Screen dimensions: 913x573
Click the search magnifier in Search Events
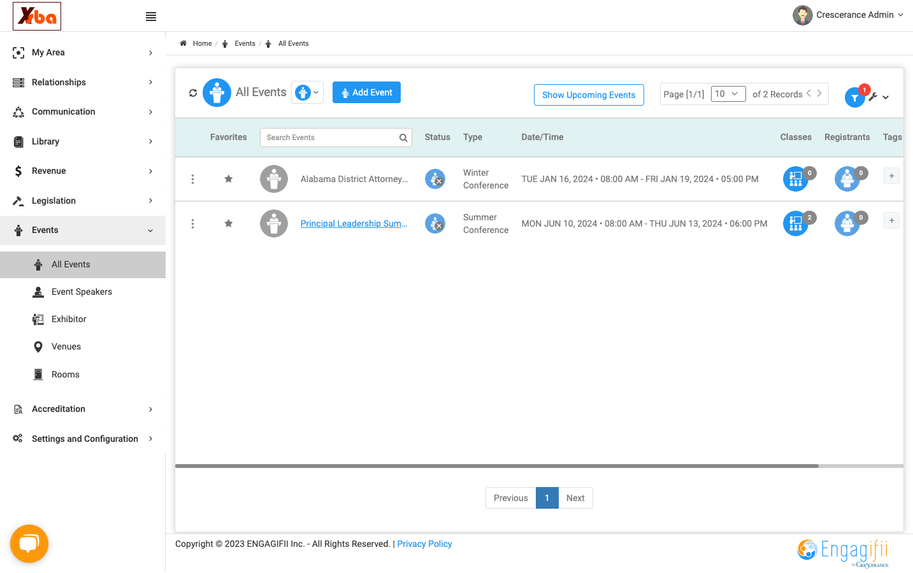[403, 138]
